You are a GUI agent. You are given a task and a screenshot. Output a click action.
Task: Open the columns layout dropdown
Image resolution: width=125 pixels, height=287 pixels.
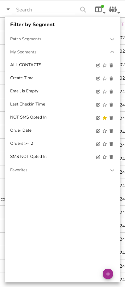click(100, 9)
